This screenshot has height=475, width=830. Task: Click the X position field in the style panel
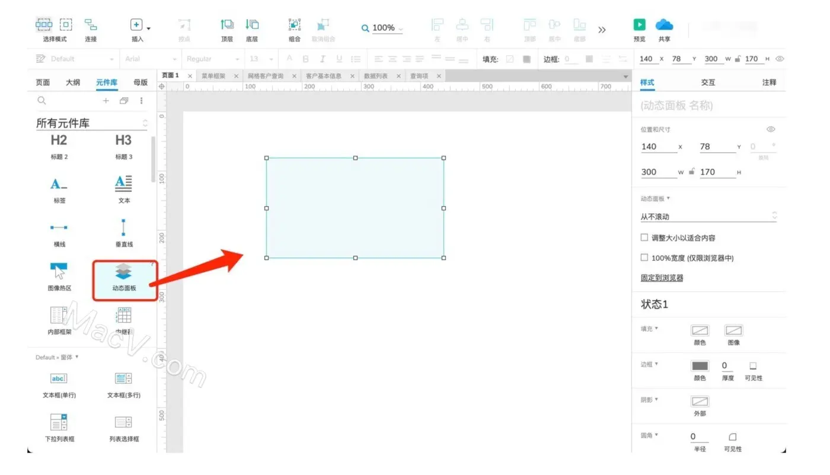pos(658,147)
